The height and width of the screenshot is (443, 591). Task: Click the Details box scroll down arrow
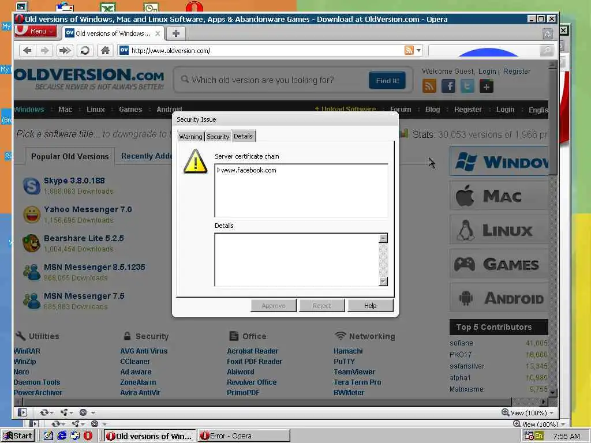(x=383, y=281)
